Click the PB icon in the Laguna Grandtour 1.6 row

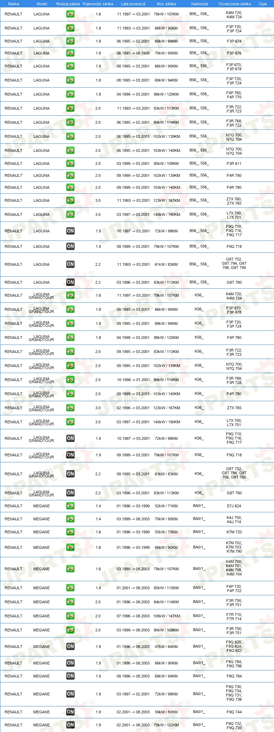tap(70, 295)
